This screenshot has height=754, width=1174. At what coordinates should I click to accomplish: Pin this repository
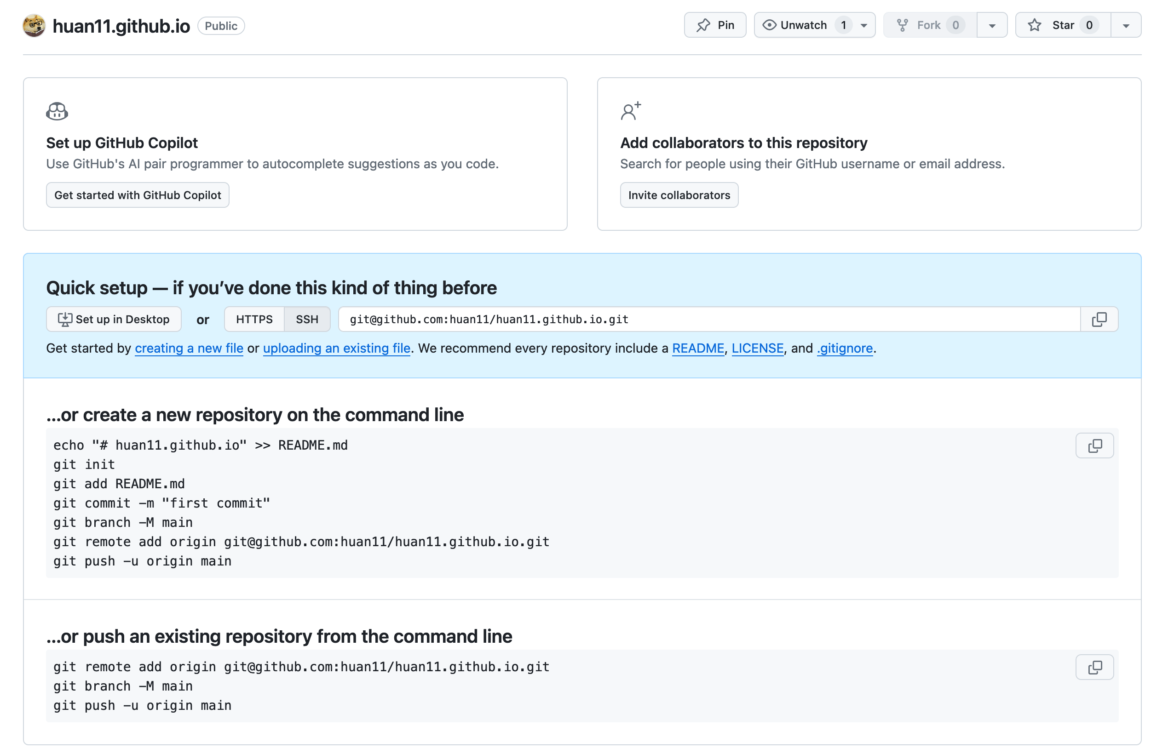click(714, 25)
